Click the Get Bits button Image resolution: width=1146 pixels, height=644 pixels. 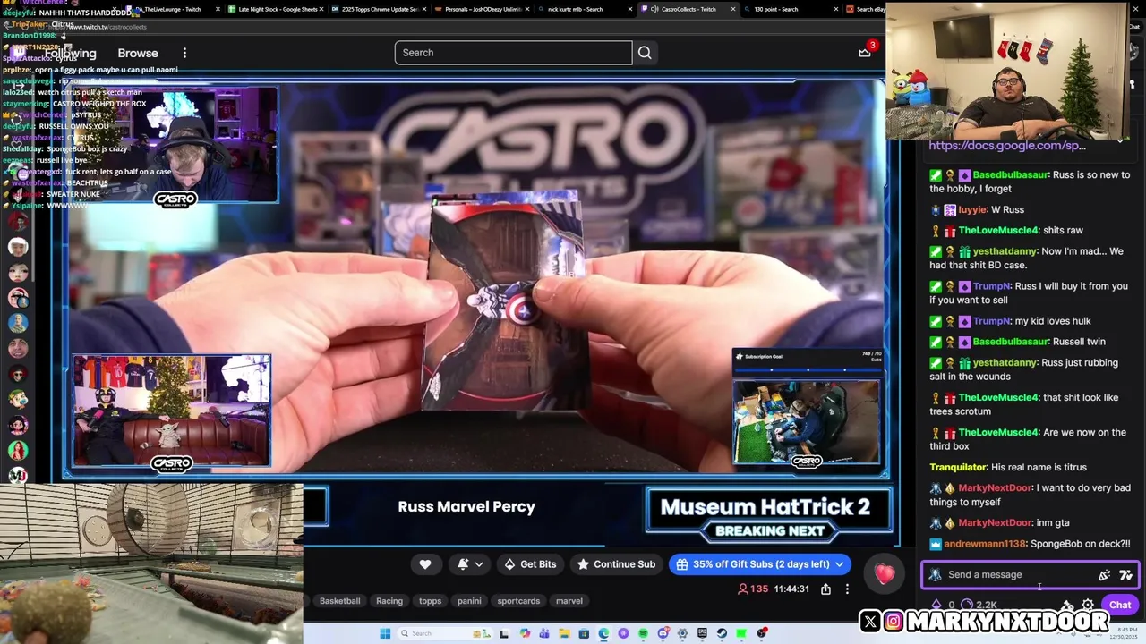(530, 564)
